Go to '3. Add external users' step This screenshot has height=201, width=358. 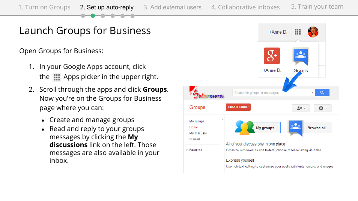[x=172, y=7]
